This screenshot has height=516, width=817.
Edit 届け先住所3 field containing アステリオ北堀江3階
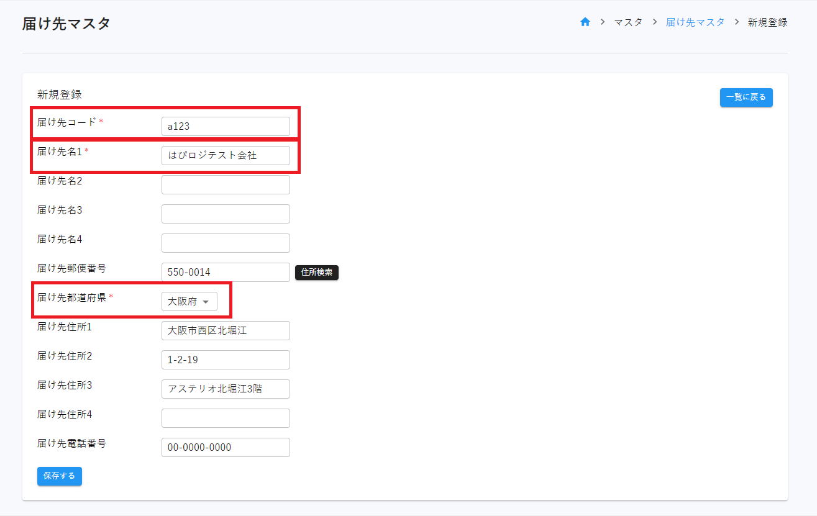[226, 389]
